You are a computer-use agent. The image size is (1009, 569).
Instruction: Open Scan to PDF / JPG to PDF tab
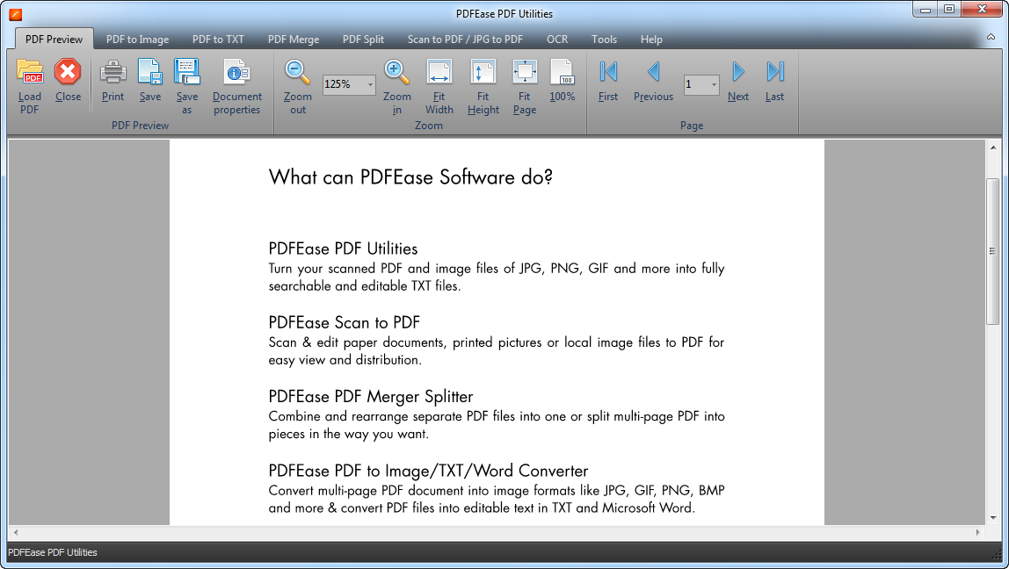tap(465, 40)
